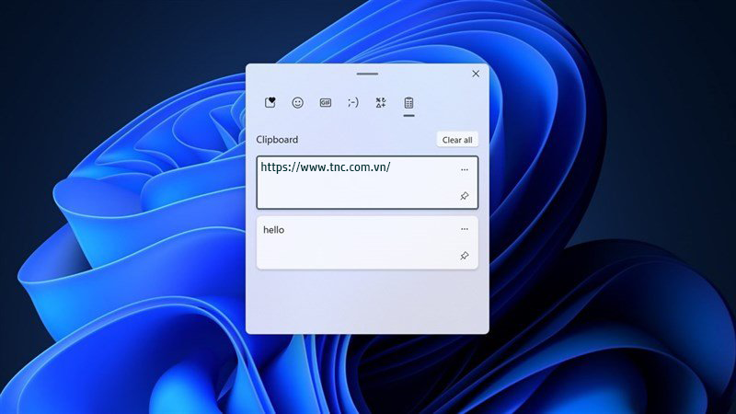Open the Kaomoji ;-) tab
Screen dimensions: 736x414
coord(353,102)
